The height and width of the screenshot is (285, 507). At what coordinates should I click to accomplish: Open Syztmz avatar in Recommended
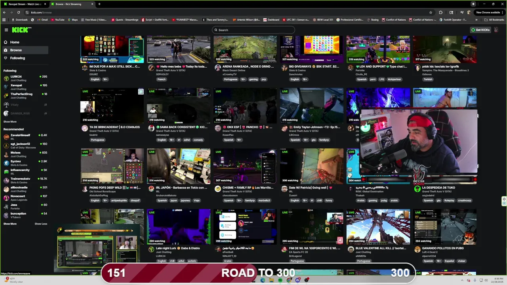(x=6, y=163)
